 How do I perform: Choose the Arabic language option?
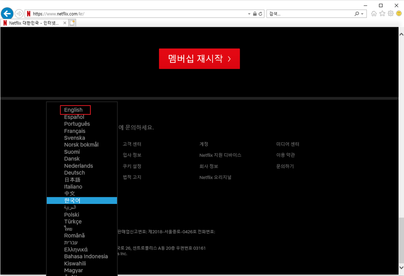(70, 207)
